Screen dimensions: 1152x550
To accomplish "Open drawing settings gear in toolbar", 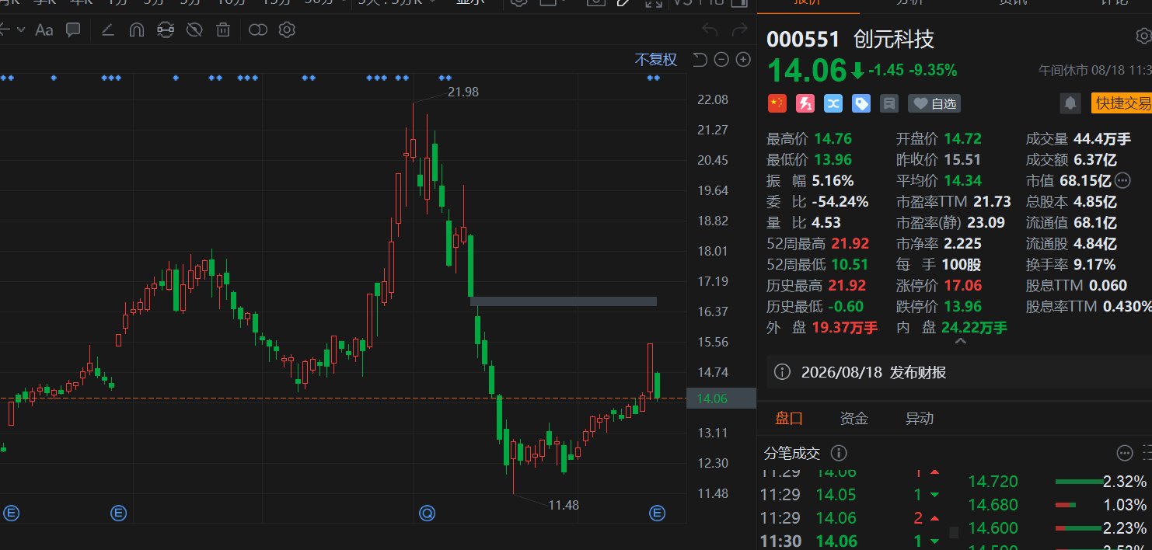I will tap(287, 30).
